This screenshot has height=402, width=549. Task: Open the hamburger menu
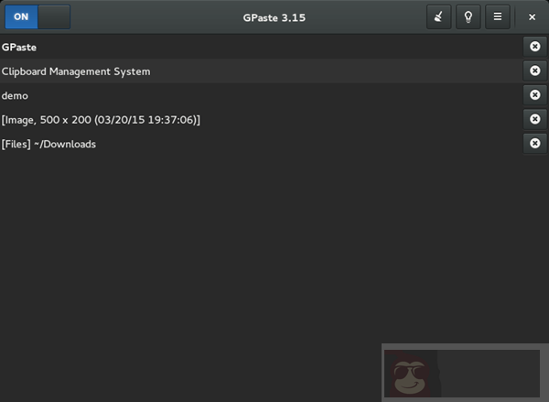[498, 16]
